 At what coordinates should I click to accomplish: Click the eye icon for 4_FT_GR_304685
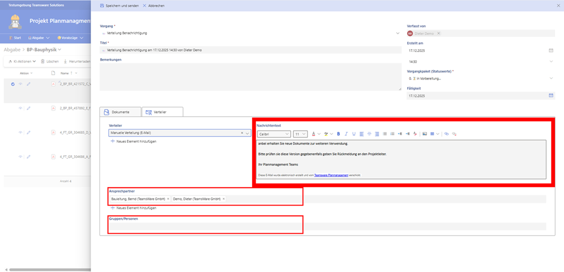pyautogui.click(x=20, y=132)
